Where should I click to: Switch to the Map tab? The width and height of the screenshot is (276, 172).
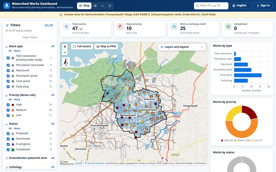coord(84,6)
